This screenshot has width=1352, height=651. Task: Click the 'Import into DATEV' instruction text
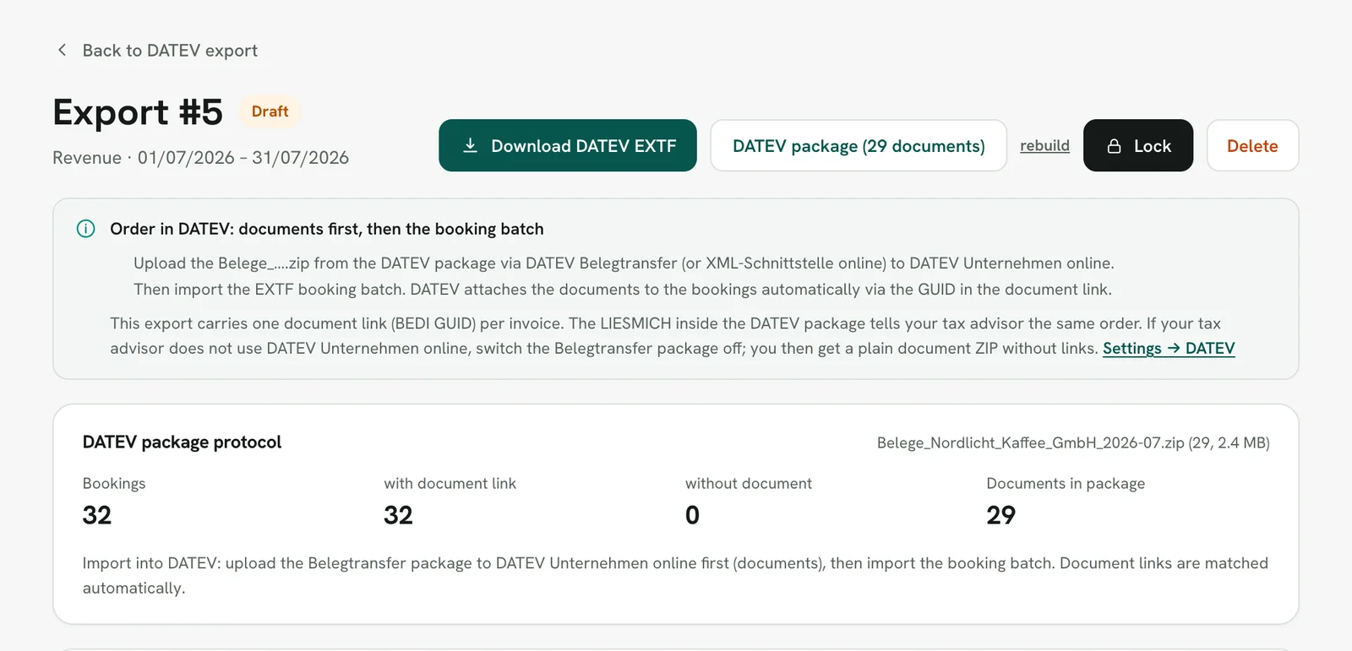click(675, 575)
